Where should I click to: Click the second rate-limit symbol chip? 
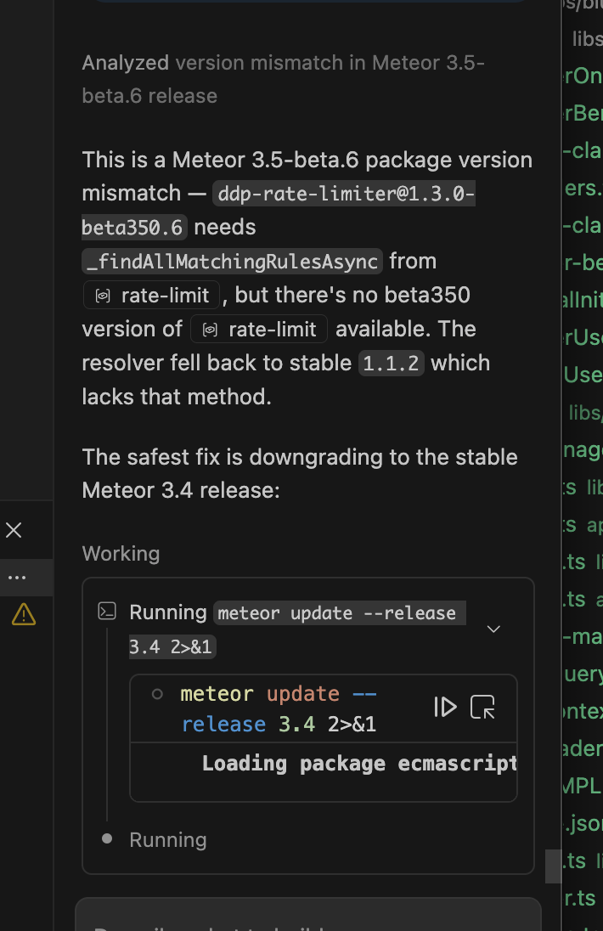coord(259,330)
